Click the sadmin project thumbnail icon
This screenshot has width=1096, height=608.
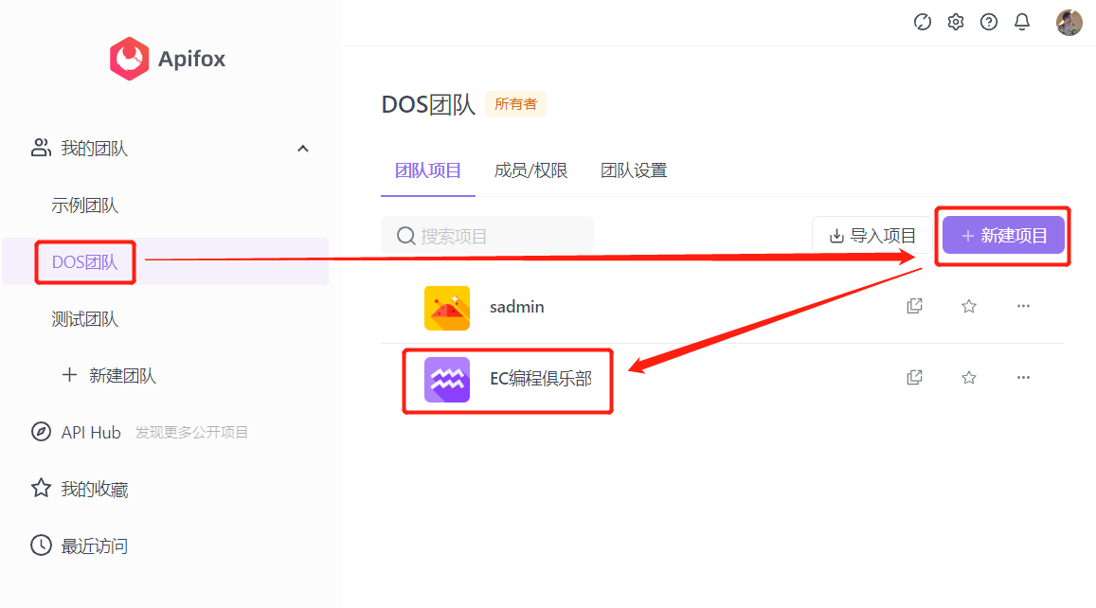pyautogui.click(x=446, y=306)
